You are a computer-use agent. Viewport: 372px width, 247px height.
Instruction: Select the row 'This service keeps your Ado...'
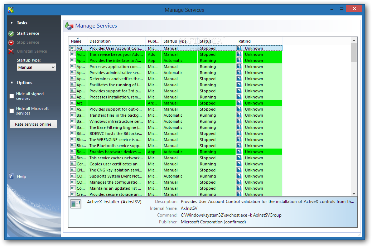pos(175,54)
